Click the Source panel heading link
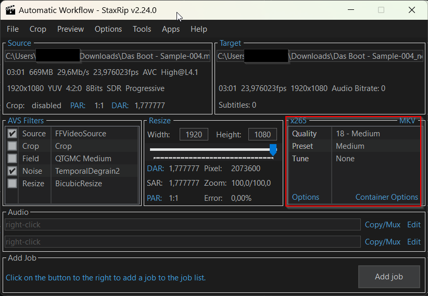 point(19,43)
